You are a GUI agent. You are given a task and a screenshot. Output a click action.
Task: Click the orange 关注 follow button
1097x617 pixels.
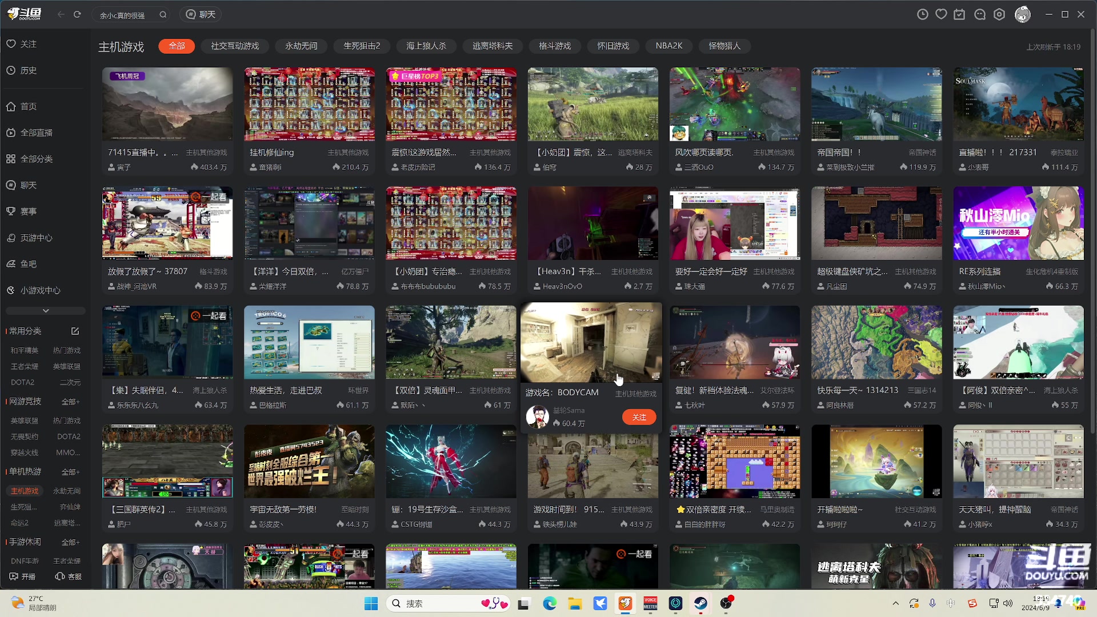639,417
